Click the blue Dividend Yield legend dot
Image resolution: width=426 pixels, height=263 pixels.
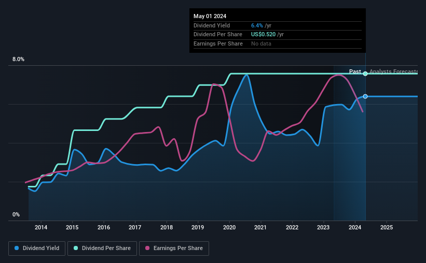(x=17, y=248)
